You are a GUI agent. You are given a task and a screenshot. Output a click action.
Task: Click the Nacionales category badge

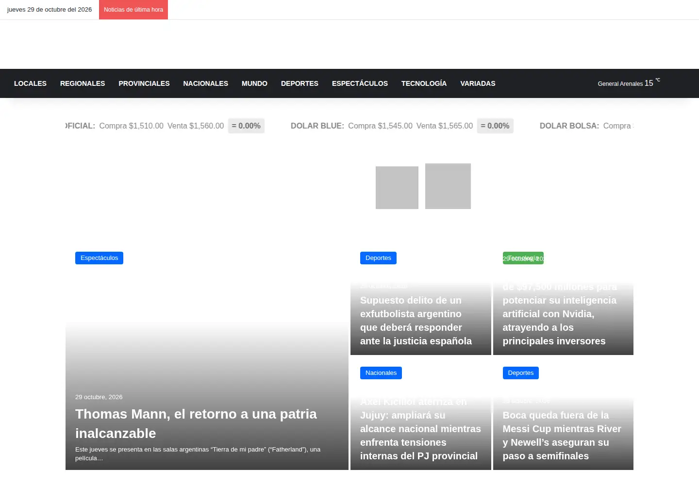[x=381, y=373]
